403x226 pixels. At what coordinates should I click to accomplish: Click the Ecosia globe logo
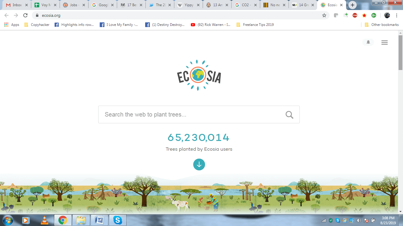pos(199,75)
